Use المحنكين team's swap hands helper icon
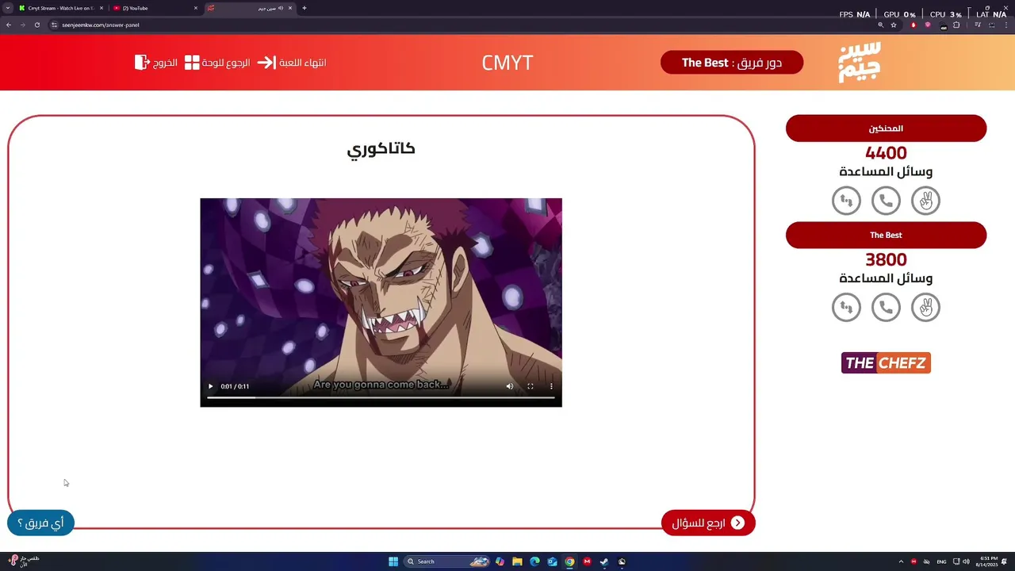This screenshot has height=571, width=1015. (846, 201)
